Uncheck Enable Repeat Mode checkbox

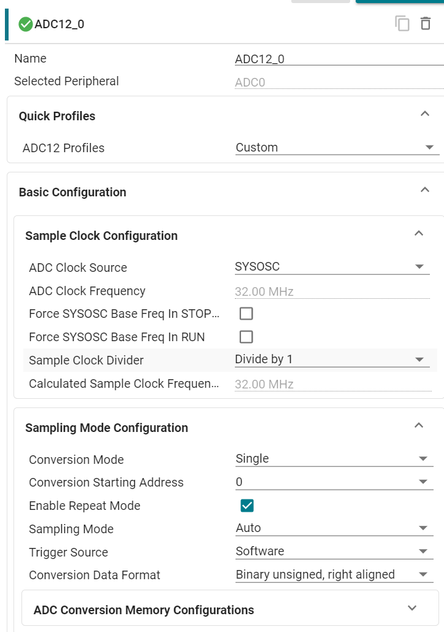click(247, 506)
